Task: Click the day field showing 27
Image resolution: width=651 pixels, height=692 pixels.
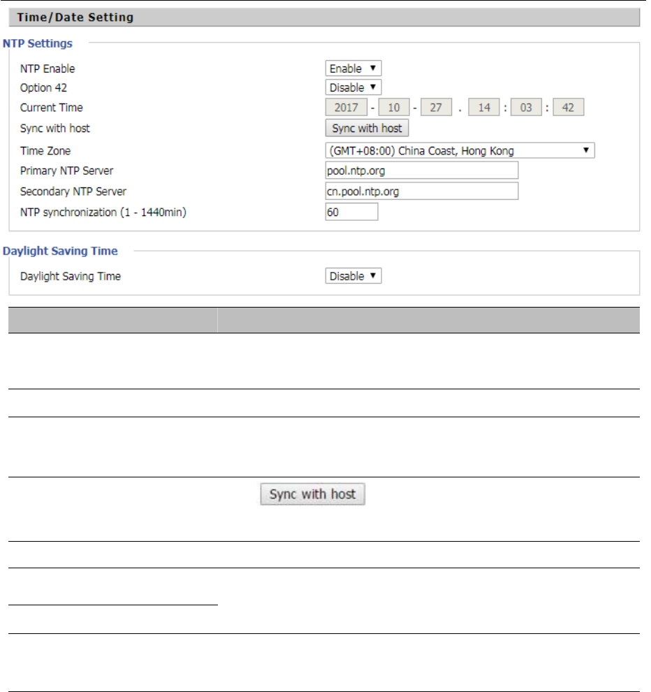Action: click(437, 108)
